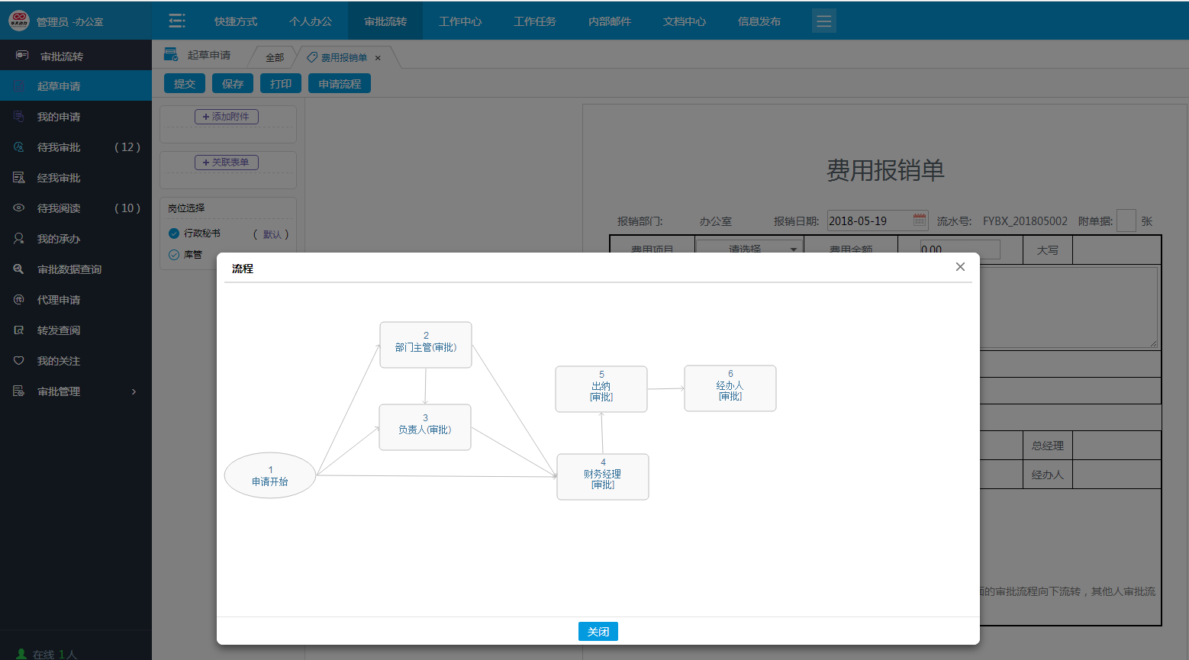
Task: Open the 个人办公 top menu
Action: coord(311,21)
